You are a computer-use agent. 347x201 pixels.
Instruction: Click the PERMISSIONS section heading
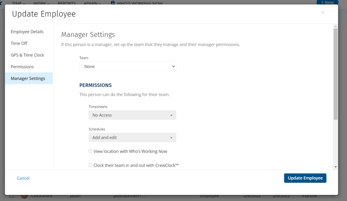(95, 85)
